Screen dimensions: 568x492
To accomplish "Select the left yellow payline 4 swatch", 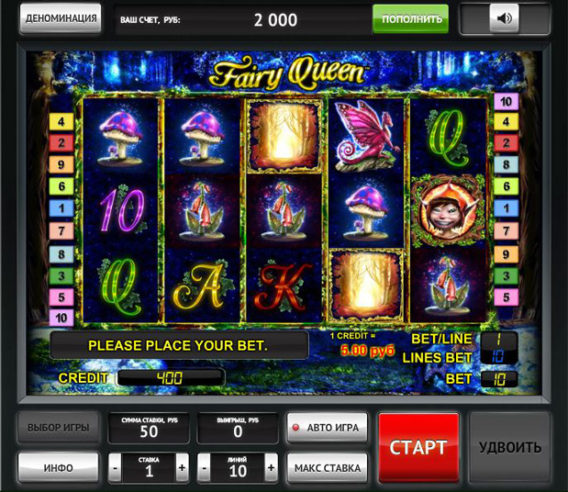I will coord(61,121).
